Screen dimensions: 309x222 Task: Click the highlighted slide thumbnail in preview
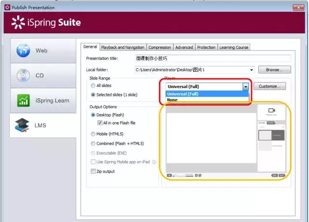coord(271,135)
